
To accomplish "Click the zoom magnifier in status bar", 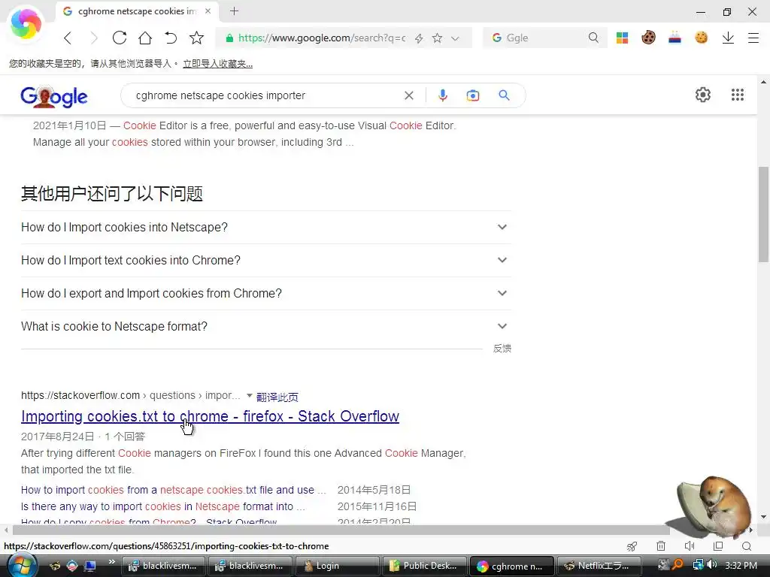I will (747, 546).
